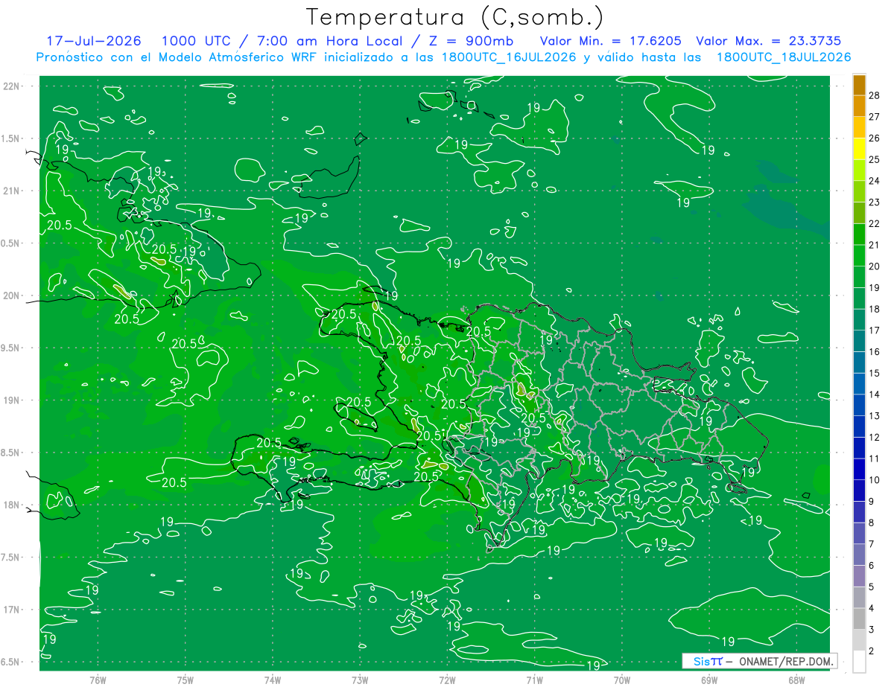Click the blue segment between 13 and 14
894x690 pixels.
859,406
